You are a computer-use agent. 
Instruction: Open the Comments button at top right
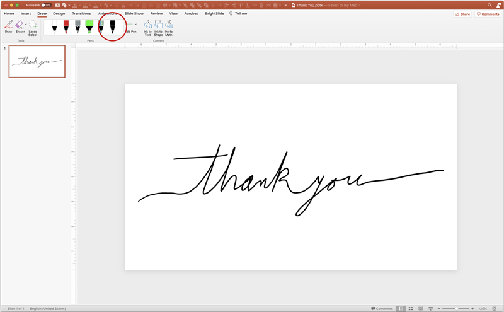coord(488,14)
